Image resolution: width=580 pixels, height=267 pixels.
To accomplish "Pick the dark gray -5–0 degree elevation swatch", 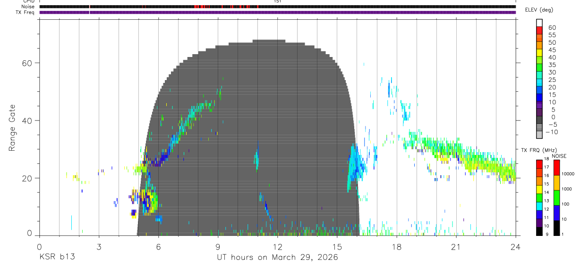I will (540, 120).
